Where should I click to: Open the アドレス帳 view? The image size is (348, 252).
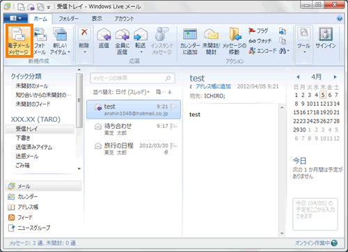click(x=23, y=207)
